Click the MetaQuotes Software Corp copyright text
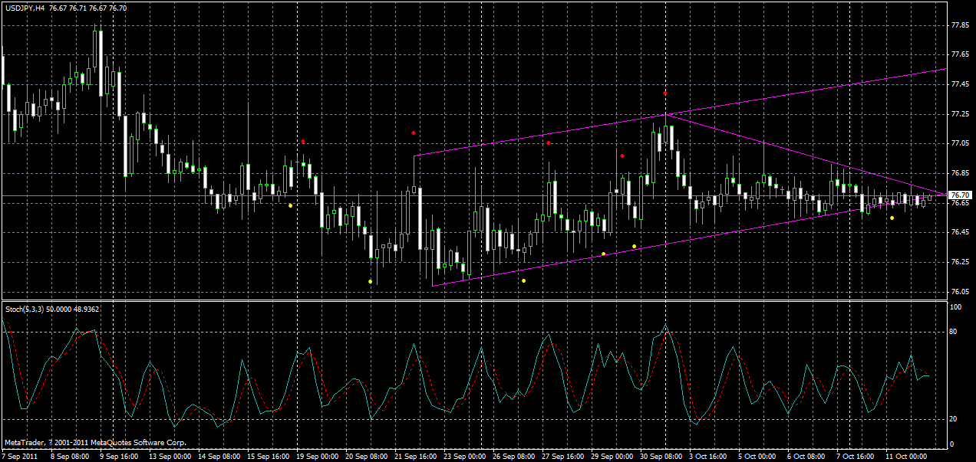976x462 pixels. (x=94, y=441)
